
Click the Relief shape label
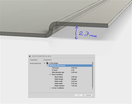point(59,79)
